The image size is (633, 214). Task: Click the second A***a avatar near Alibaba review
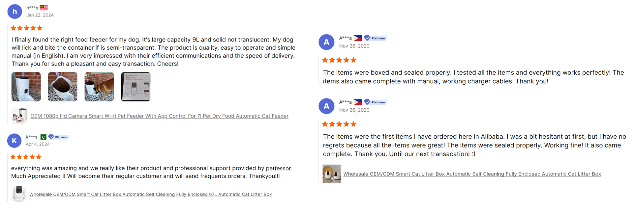click(x=326, y=106)
